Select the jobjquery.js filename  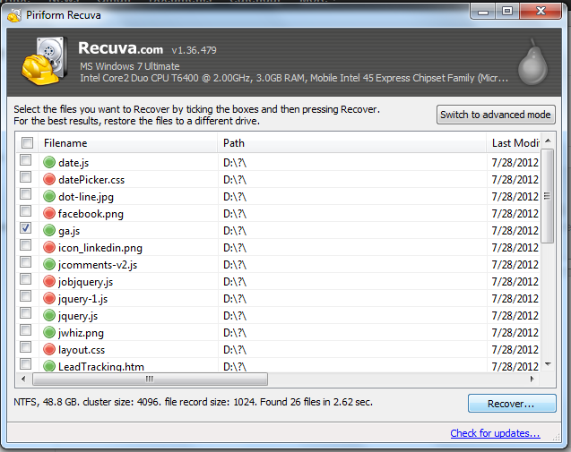[85, 282]
